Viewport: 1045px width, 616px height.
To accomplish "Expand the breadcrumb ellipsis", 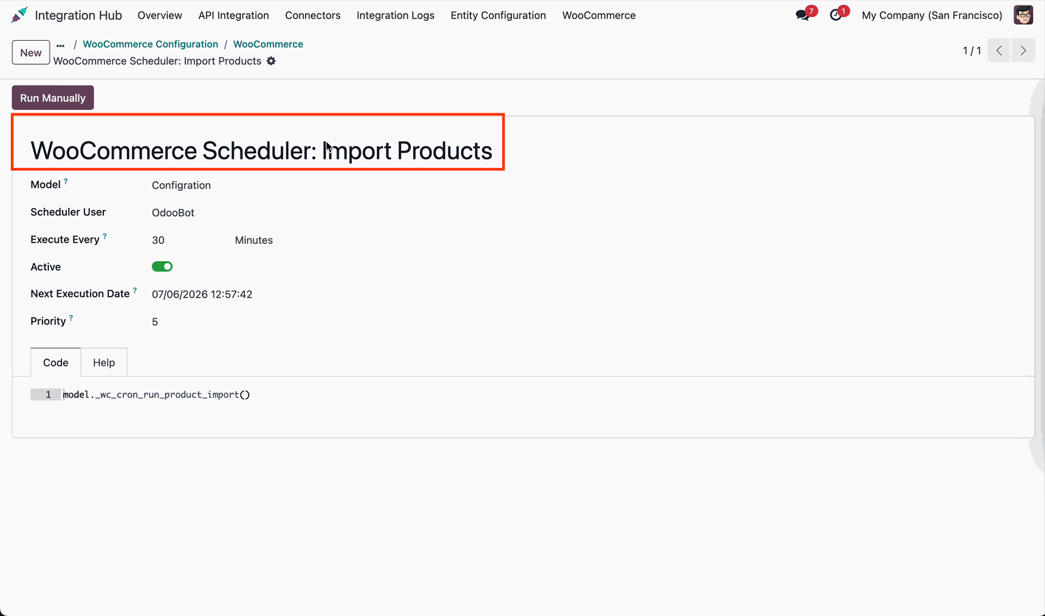I will (60, 45).
